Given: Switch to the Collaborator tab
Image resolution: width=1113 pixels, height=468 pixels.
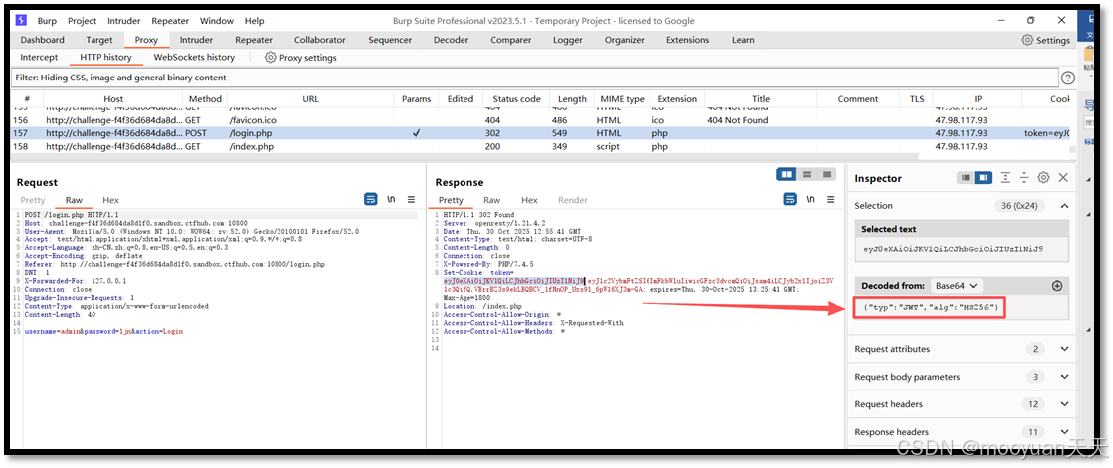Looking at the screenshot, I should [320, 40].
